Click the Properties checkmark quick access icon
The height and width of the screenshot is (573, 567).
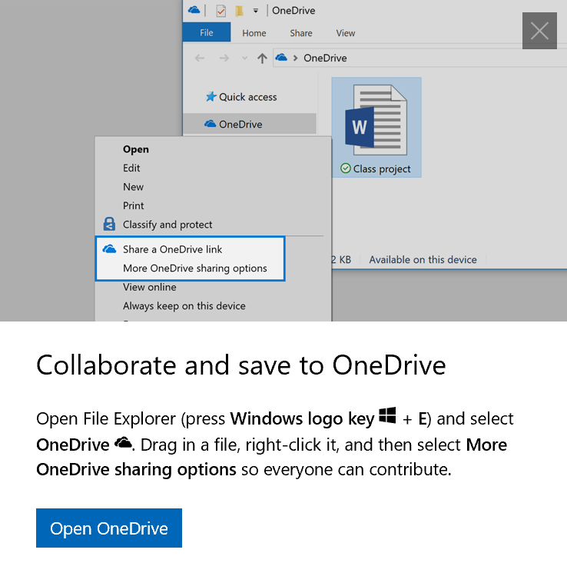coord(220,11)
